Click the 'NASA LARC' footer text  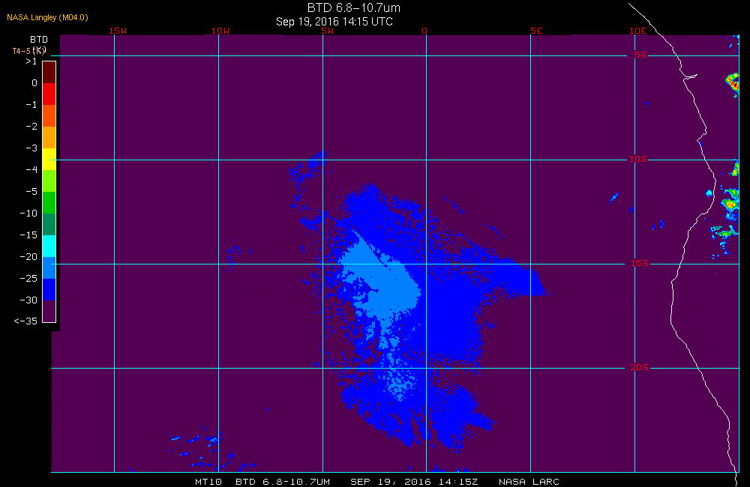tap(529, 482)
